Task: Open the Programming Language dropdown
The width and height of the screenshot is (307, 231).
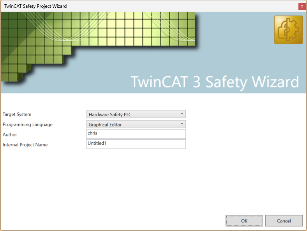Action: 136,124
